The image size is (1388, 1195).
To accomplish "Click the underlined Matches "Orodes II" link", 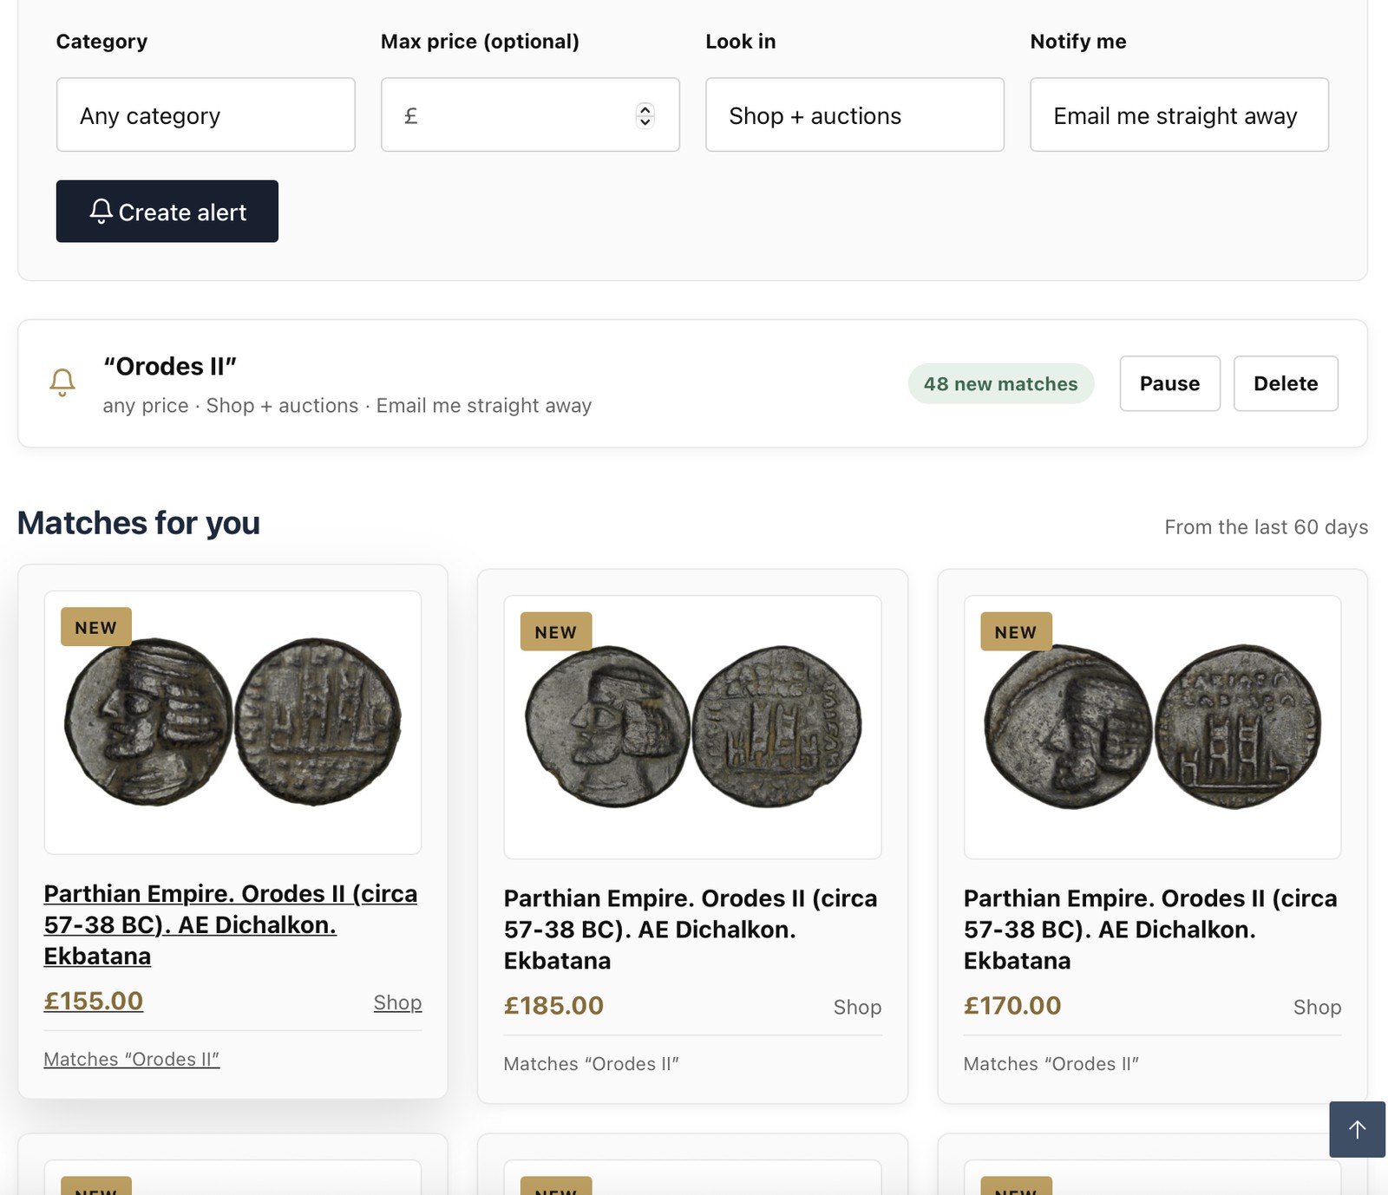I will [x=132, y=1059].
